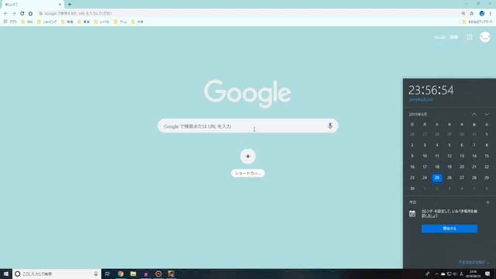Screen dimensions: 496x279
Task: Add a shortcut with the plus circle
Action: coord(247,156)
